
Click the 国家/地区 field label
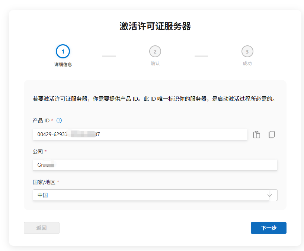click(44, 182)
